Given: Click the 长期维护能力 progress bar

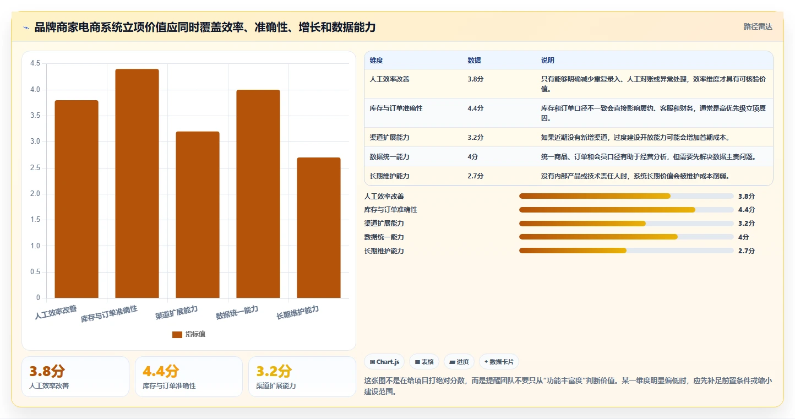Looking at the screenshot, I should pos(627,251).
